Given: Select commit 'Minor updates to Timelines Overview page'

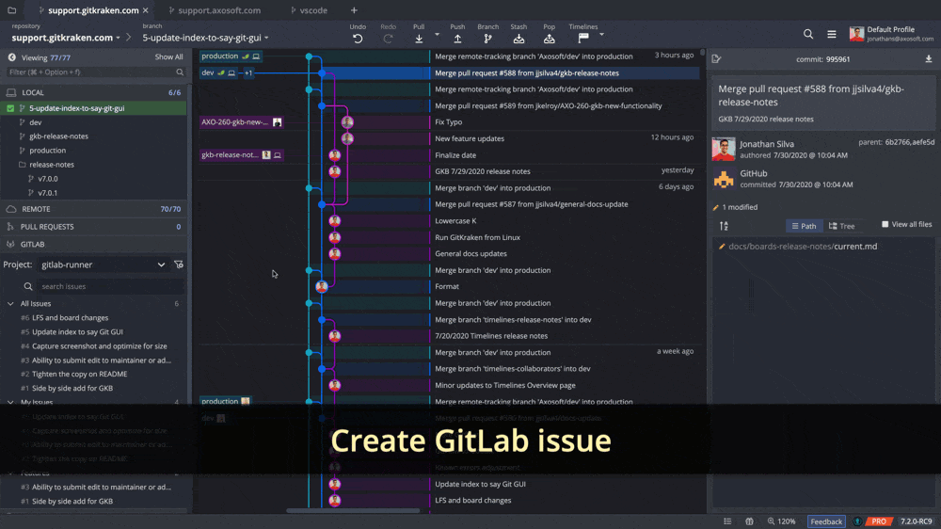Looking at the screenshot, I should click(504, 386).
